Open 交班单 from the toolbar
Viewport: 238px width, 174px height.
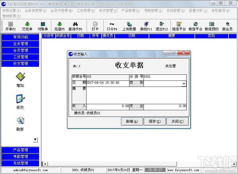[27, 25]
